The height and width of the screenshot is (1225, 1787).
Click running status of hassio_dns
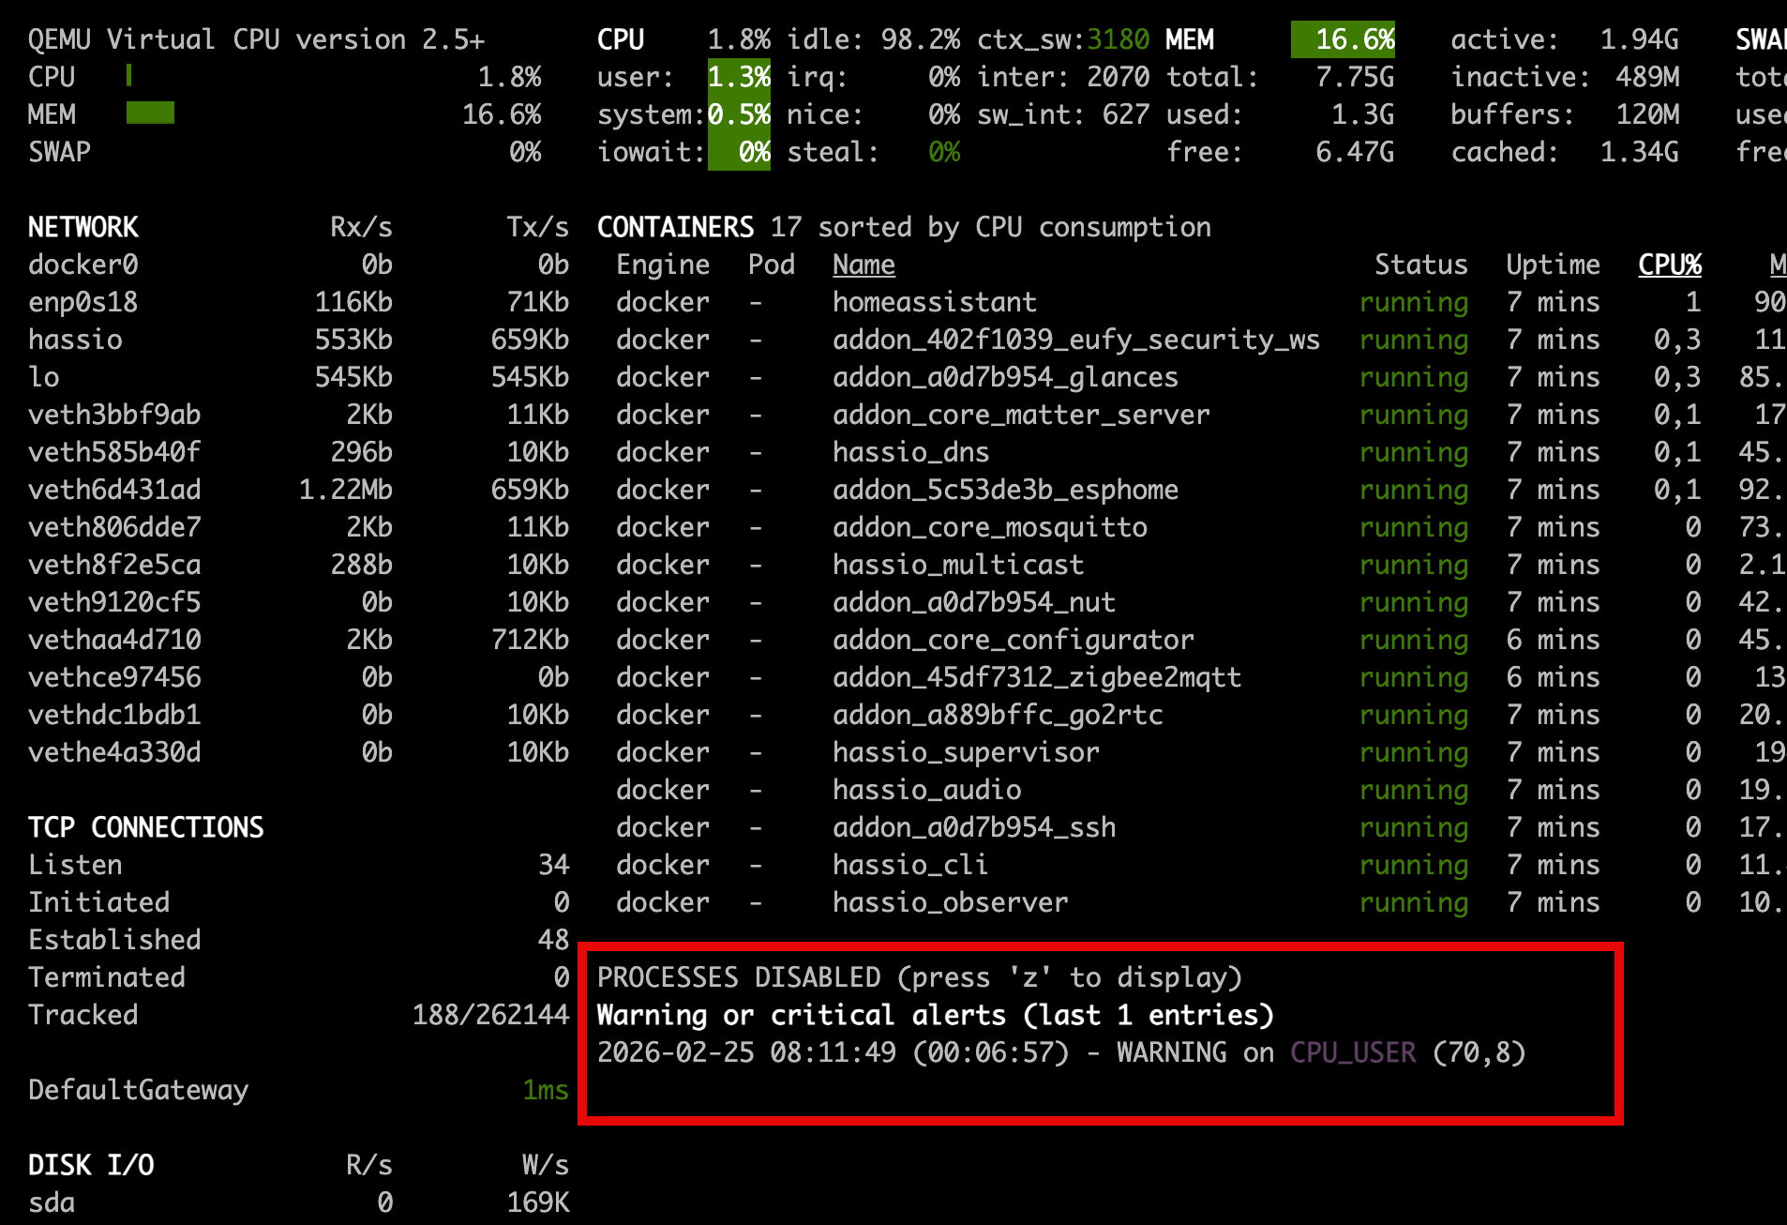pyautogui.click(x=1413, y=452)
